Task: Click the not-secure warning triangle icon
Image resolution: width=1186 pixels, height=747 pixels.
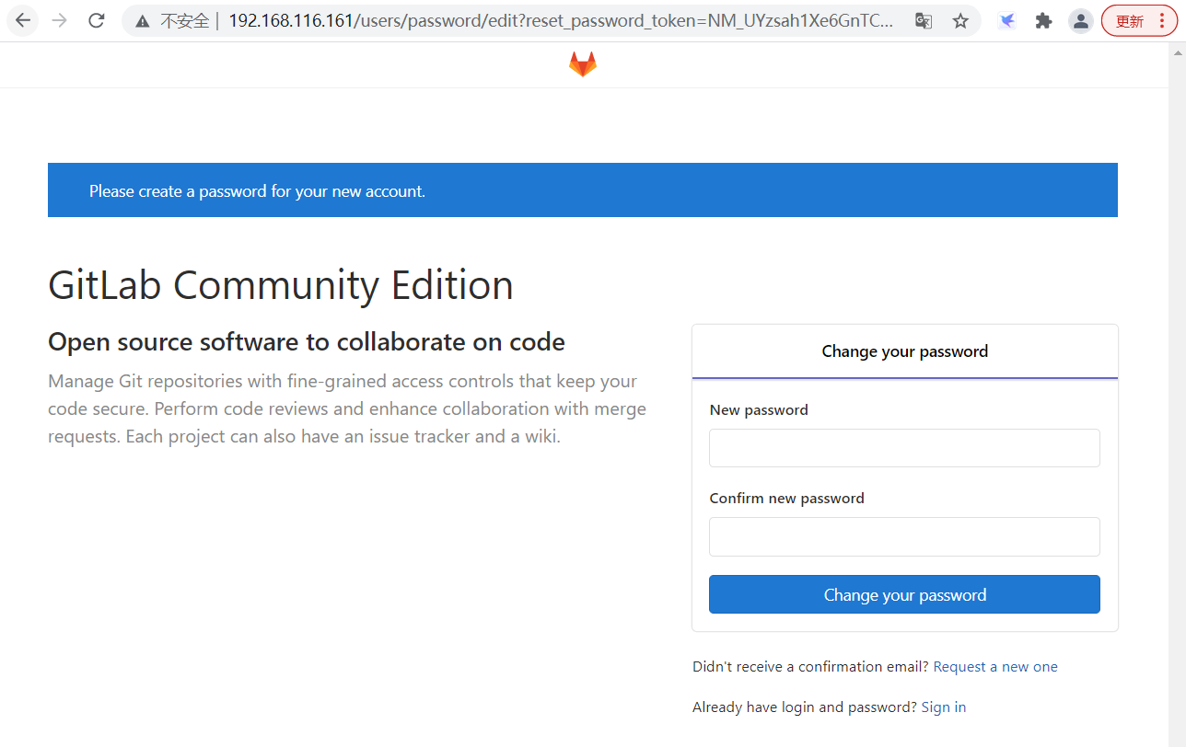Action: pos(142,21)
